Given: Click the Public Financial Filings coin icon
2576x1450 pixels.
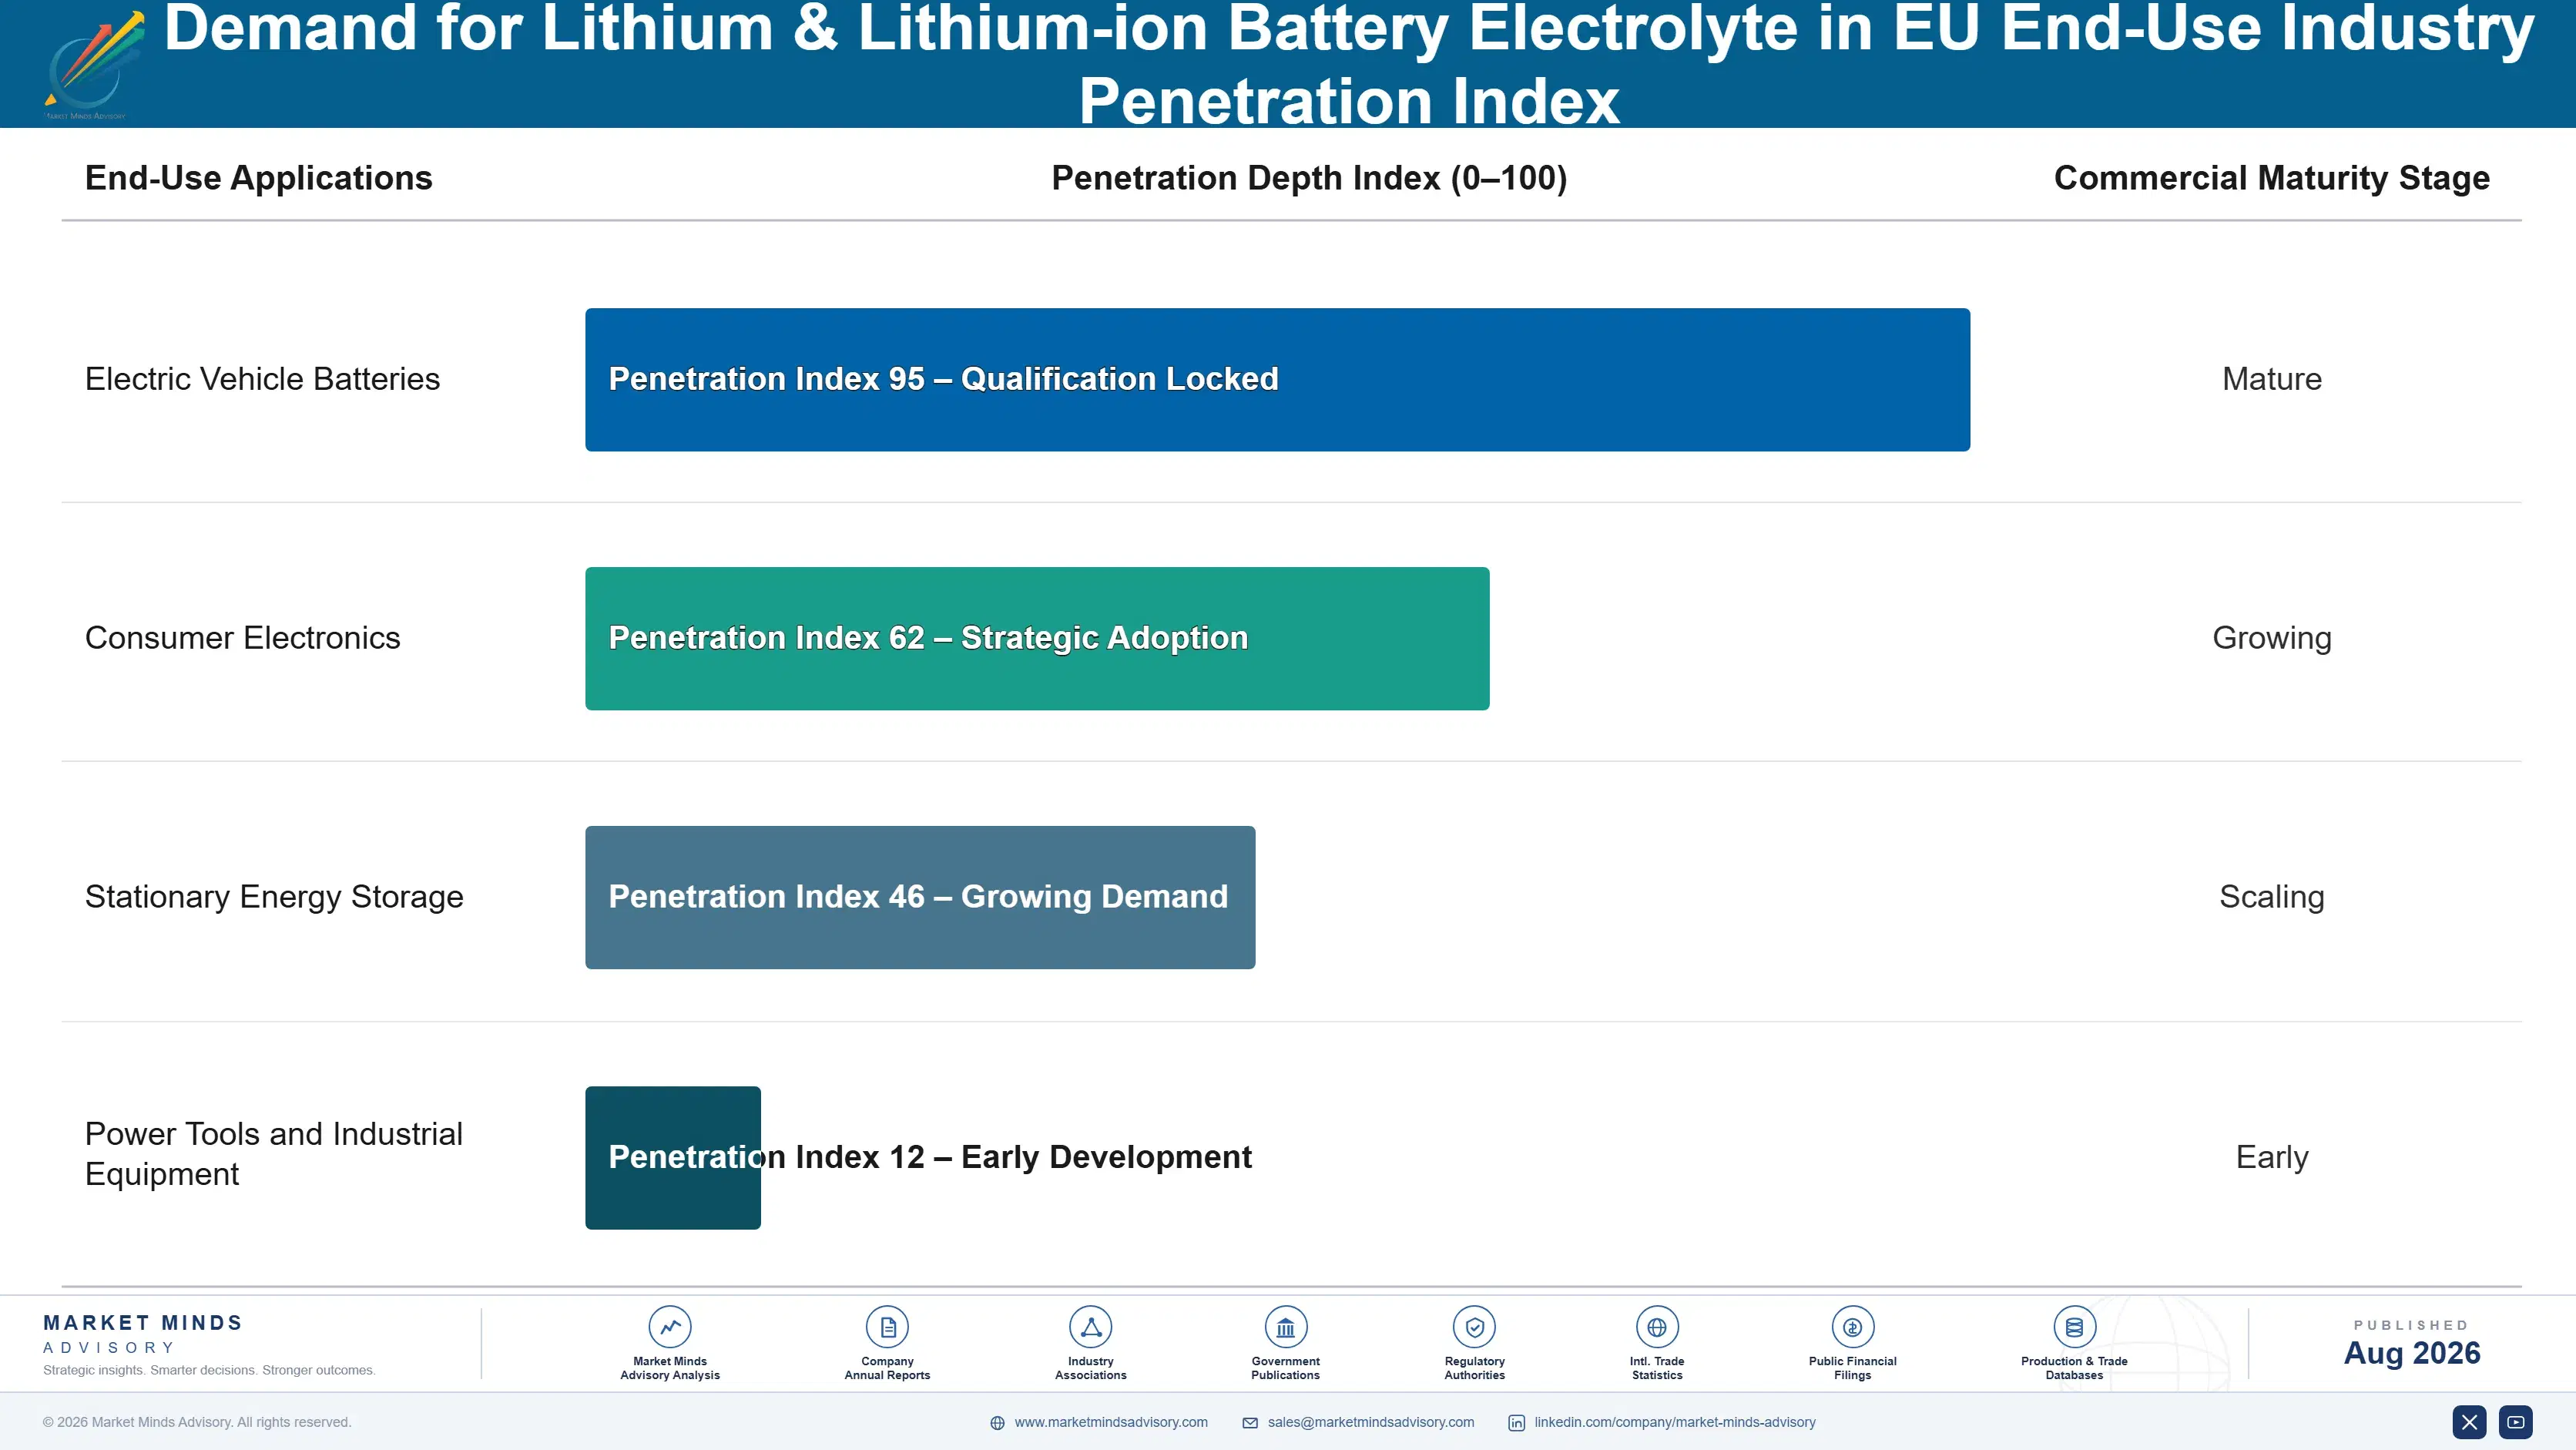Looking at the screenshot, I should point(1852,1327).
